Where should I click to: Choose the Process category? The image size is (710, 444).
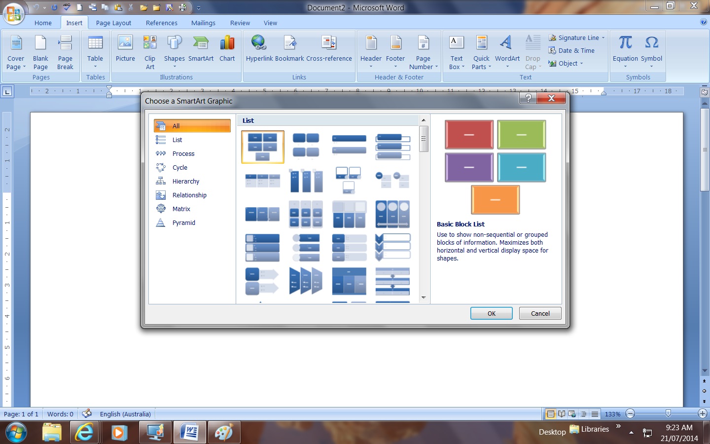click(182, 153)
